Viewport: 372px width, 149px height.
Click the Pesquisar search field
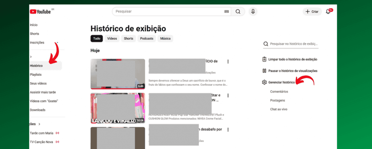[167, 12]
